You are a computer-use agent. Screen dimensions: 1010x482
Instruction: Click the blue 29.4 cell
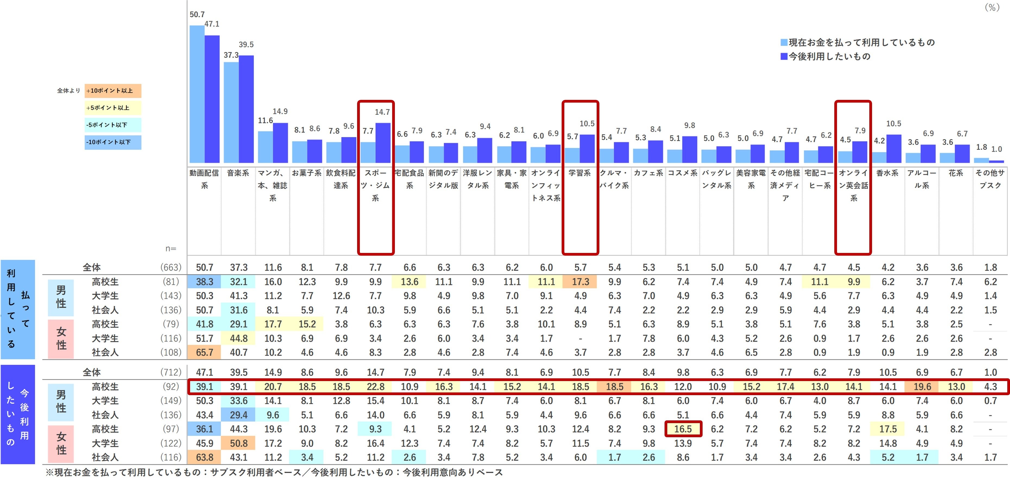tap(238, 415)
